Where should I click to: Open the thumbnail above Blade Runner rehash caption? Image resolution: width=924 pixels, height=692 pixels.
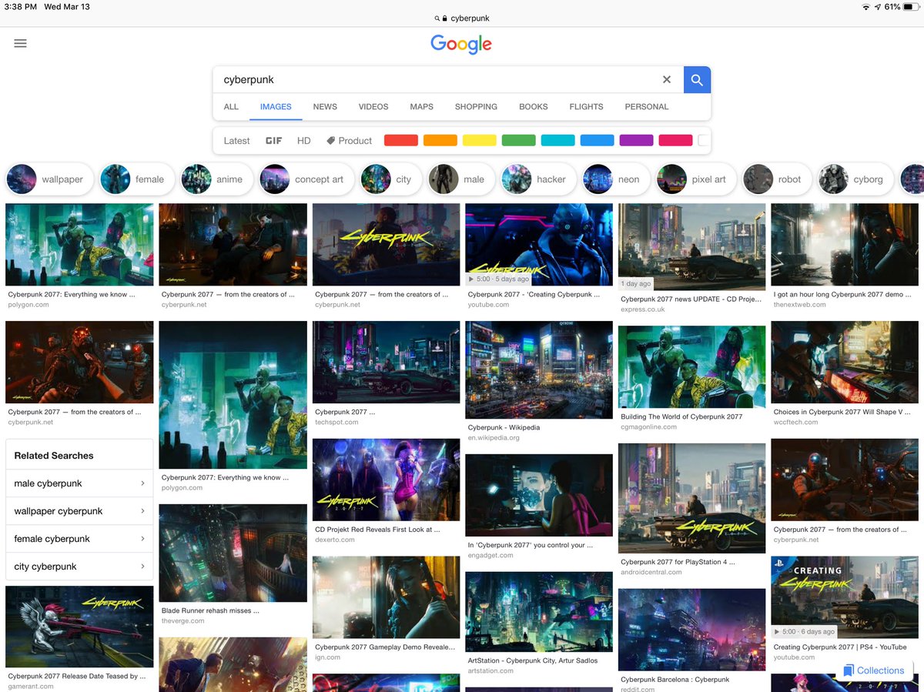233,553
